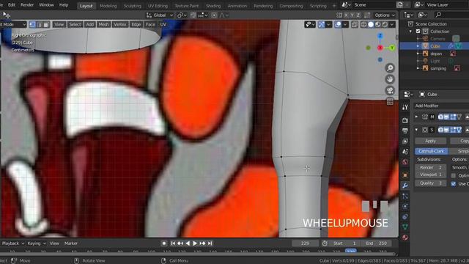This screenshot has width=469, height=264.
Task: Toggle viewport overlays display
Action: pyautogui.click(x=338, y=24)
